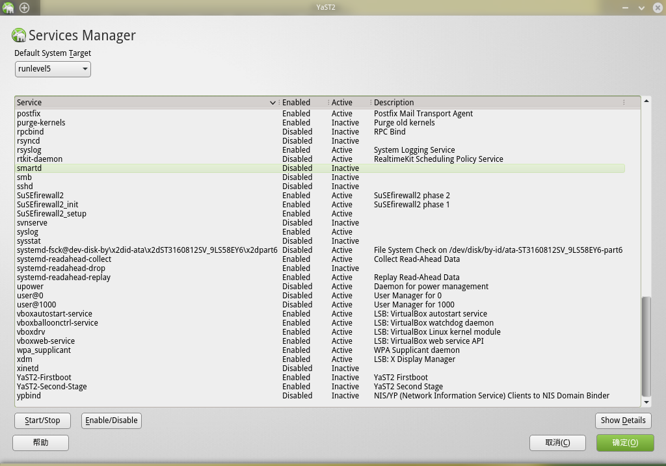The height and width of the screenshot is (466, 666).
Task: Select the user@0 service row
Action: pos(320,296)
